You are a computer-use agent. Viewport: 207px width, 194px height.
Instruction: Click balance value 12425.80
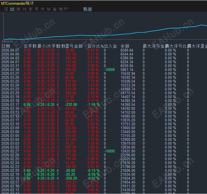point(128,151)
